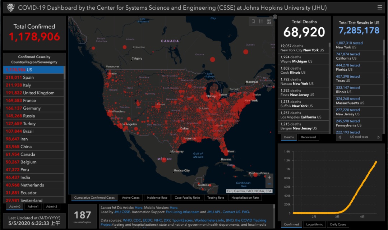Select the Case-Fatality Ratio map tab

point(187,198)
